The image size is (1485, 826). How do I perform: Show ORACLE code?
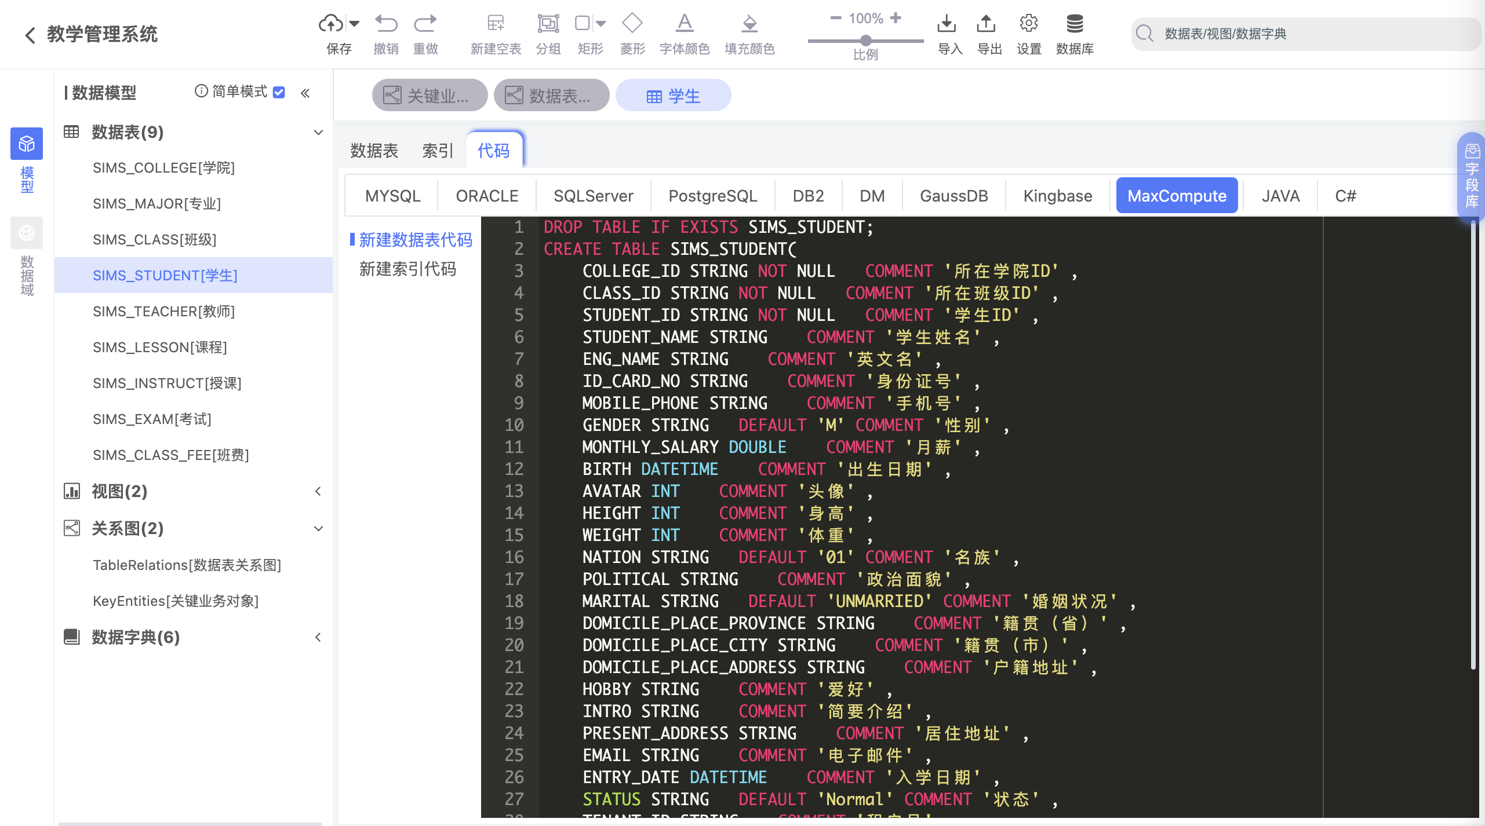[487, 196]
